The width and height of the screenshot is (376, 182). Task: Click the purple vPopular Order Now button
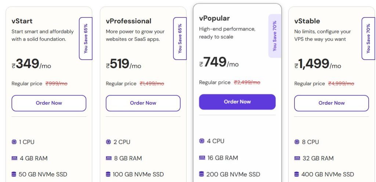click(x=237, y=102)
